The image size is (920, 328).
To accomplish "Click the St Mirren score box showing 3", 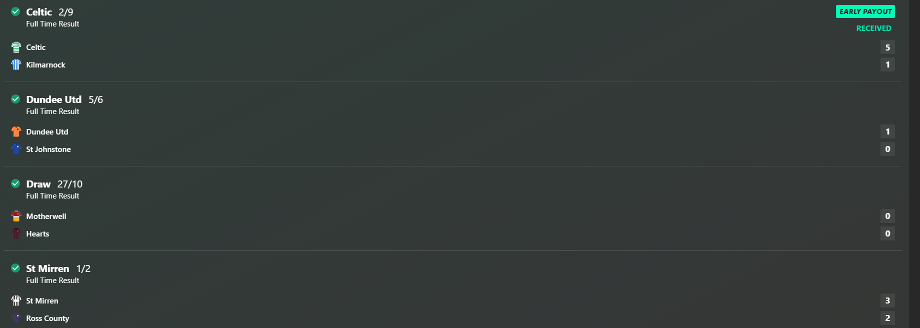I will pyautogui.click(x=888, y=300).
